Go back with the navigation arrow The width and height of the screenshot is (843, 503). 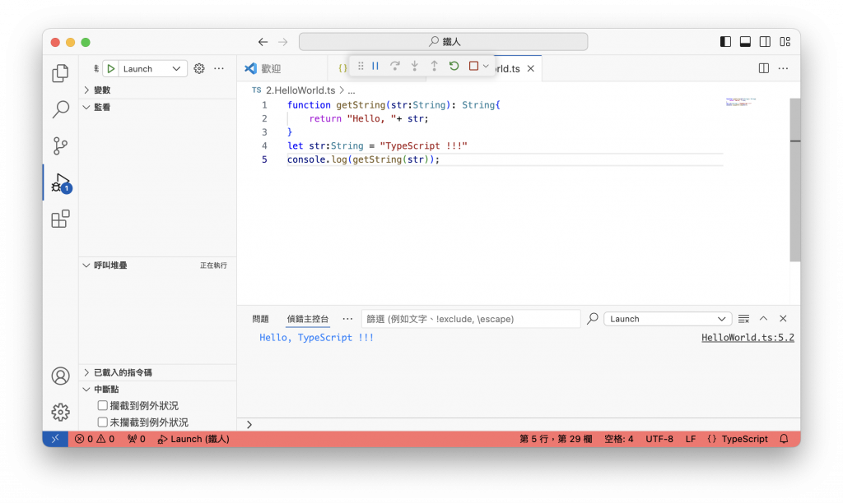coord(263,42)
